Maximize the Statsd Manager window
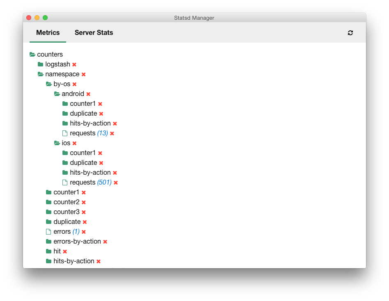389x301 pixels. 45,18
